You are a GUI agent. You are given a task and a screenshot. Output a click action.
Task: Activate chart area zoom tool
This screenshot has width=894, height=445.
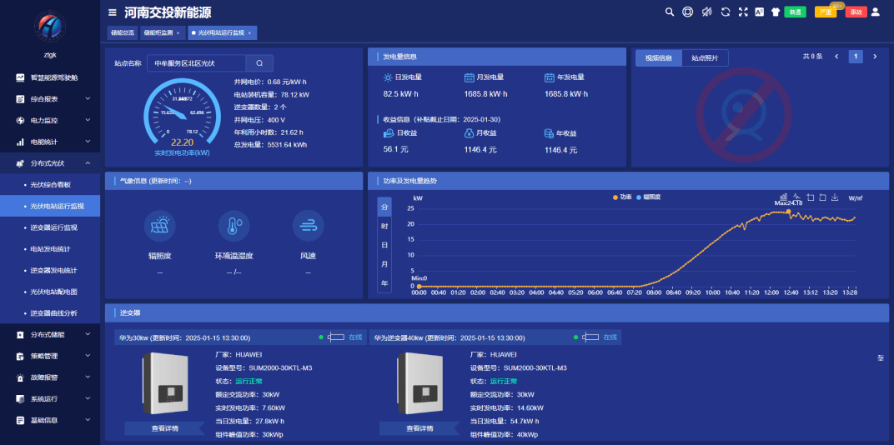tap(811, 197)
